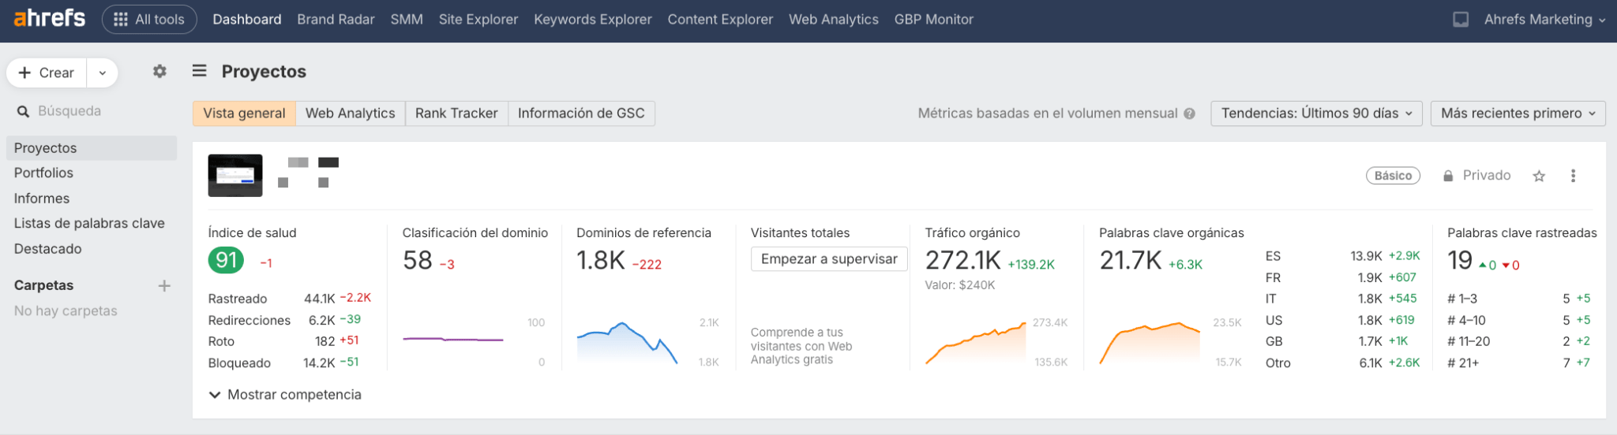Open Content Explorer

tap(720, 20)
